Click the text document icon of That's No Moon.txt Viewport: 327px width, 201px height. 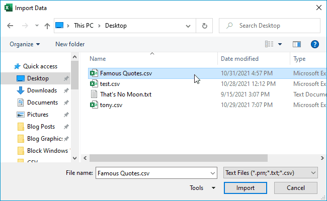94,94
